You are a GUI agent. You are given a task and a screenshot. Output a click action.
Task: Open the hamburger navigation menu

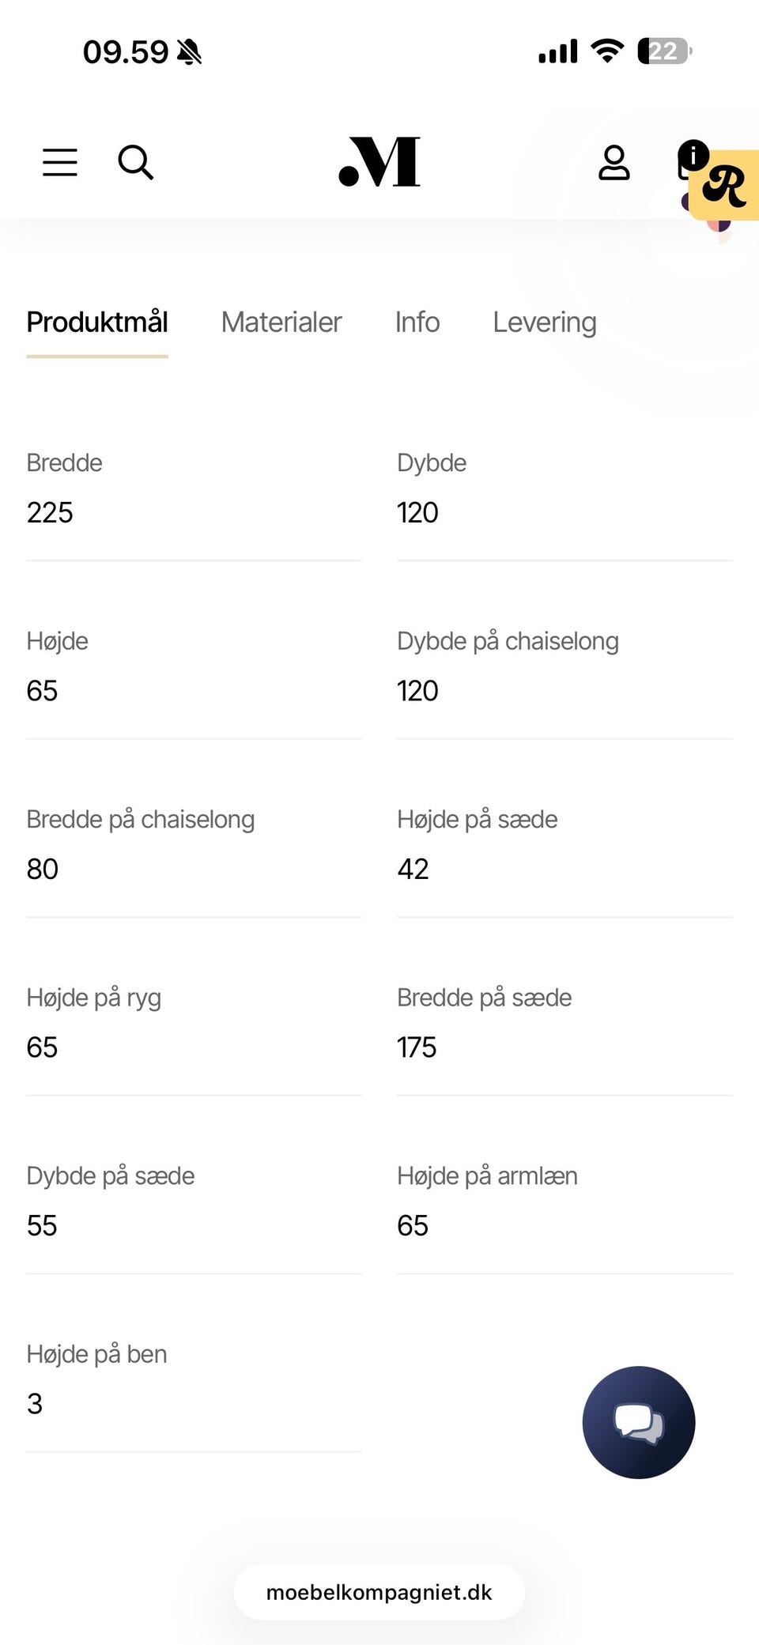point(60,162)
